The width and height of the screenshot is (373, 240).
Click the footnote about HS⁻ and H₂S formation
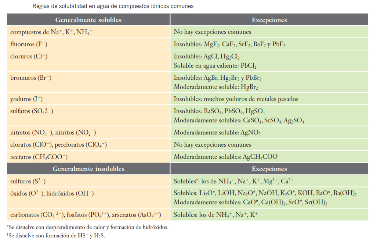coord(58,235)
